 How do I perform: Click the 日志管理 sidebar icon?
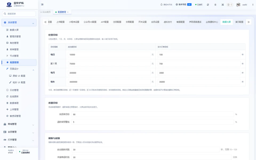[7, 90]
